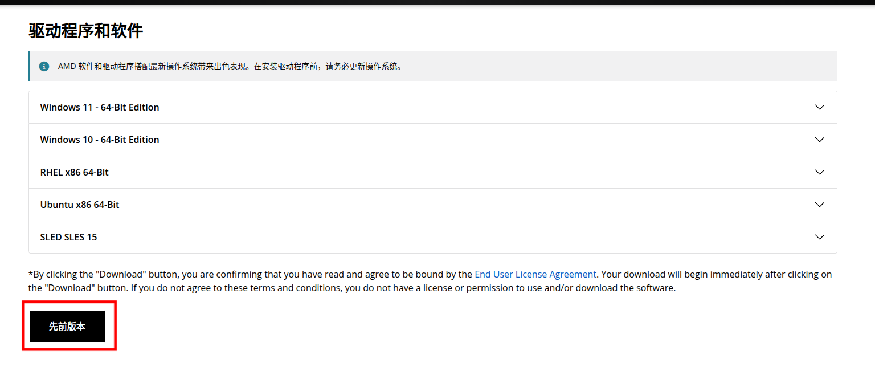
Task: Expand RHEL x86 64-Bit chevron
Action: (820, 172)
